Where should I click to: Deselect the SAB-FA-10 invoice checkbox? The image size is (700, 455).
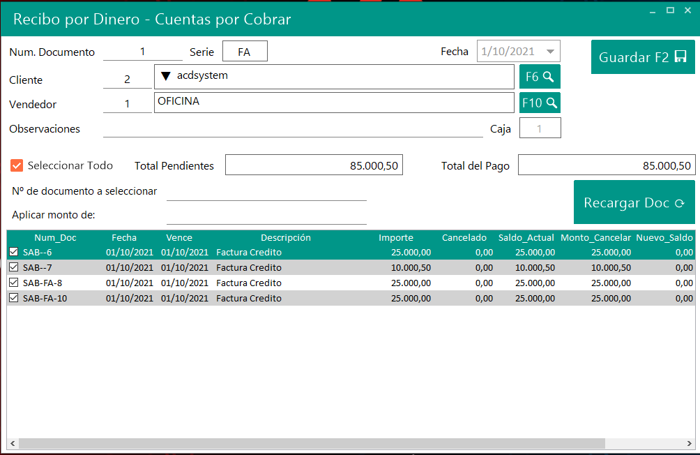tap(14, 298)
